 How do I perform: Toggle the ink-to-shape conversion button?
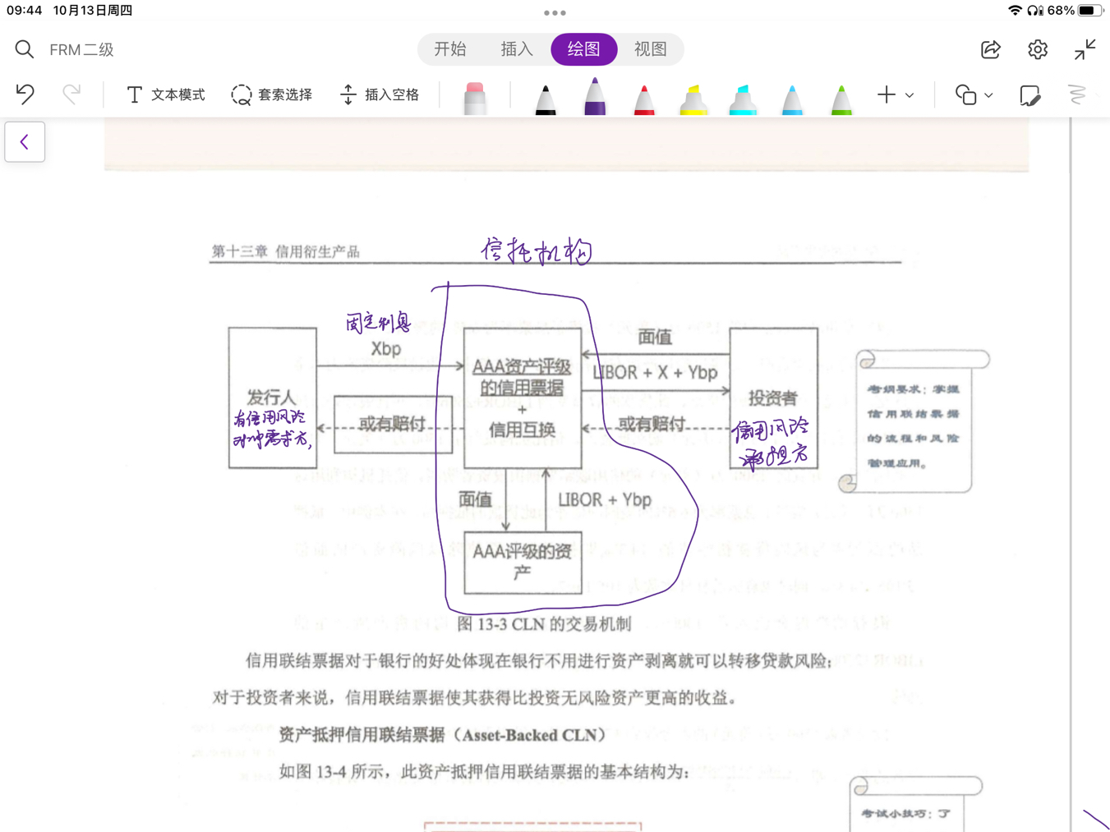pos(1029,95)
